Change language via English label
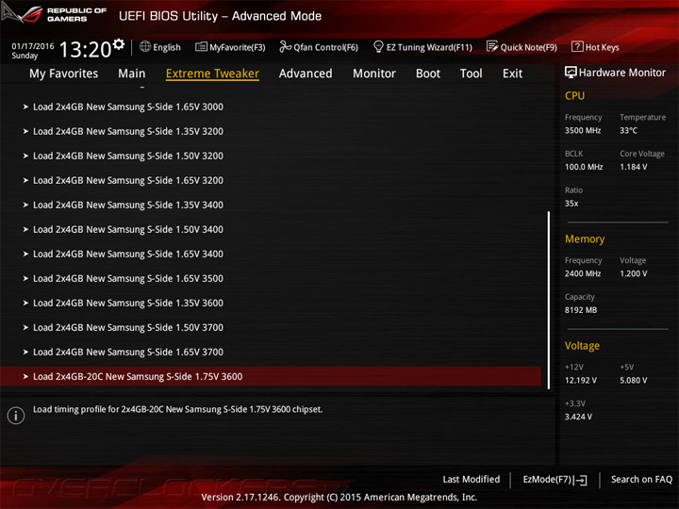Screen dimensions: 679x509 point(167,47)
